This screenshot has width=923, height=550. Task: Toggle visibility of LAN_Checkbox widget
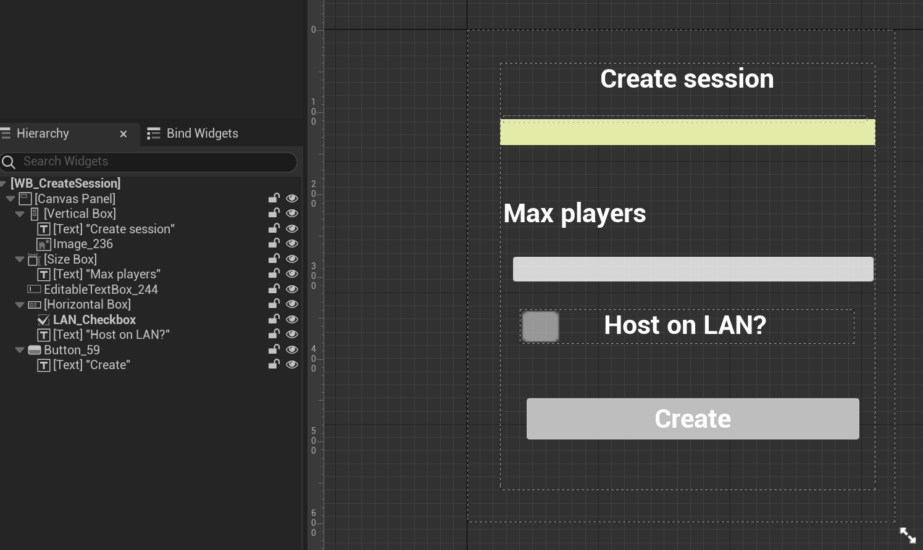[292, 319]
